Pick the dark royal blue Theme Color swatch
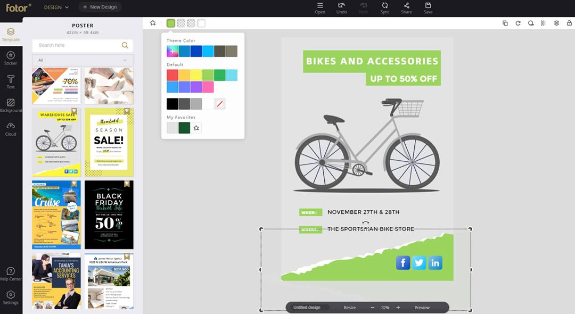 tap(196, 51)
